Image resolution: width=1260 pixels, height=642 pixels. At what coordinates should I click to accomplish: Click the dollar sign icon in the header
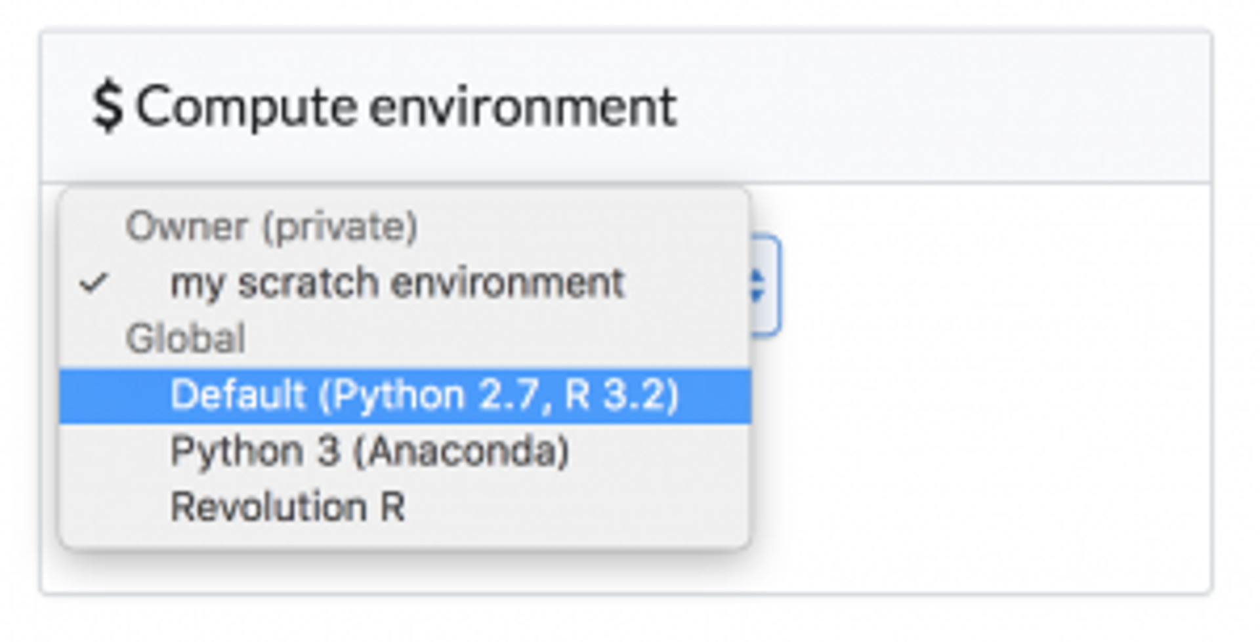pos(107,107)
